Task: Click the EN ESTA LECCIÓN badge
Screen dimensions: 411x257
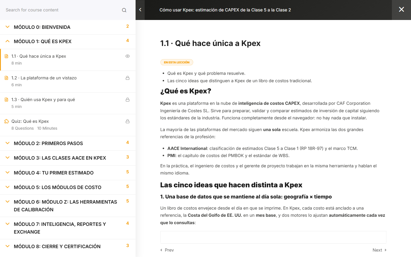Action: pos(177,62)
